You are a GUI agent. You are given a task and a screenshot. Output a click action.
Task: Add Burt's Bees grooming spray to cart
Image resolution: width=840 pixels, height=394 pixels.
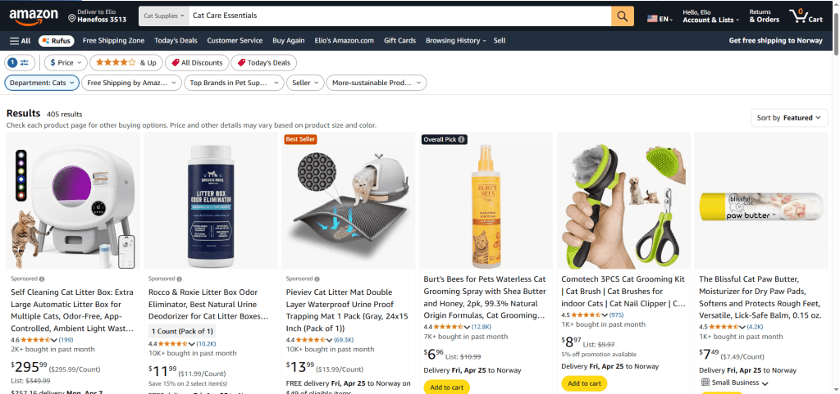click(x=446, y=387)
